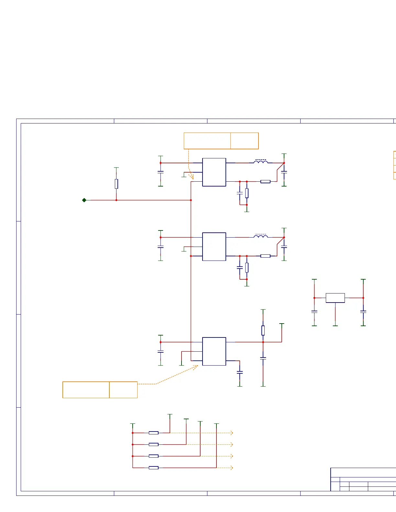The width and height of the screenshot is (396, 512).
Task: Select the title block at bottom right
Action: point(363,479)
